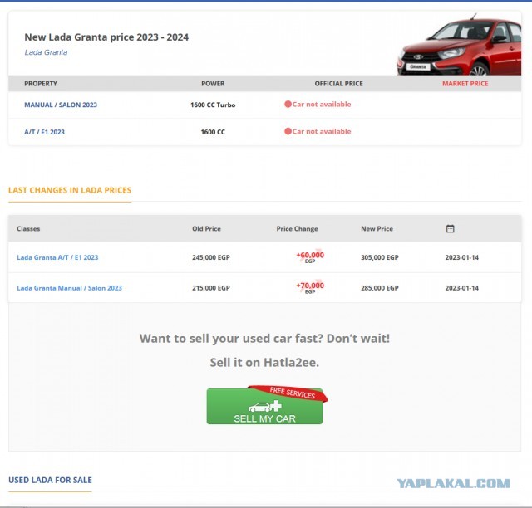
Task: Click the 285,000 EGP new price
Action: [x=380, y=288]
